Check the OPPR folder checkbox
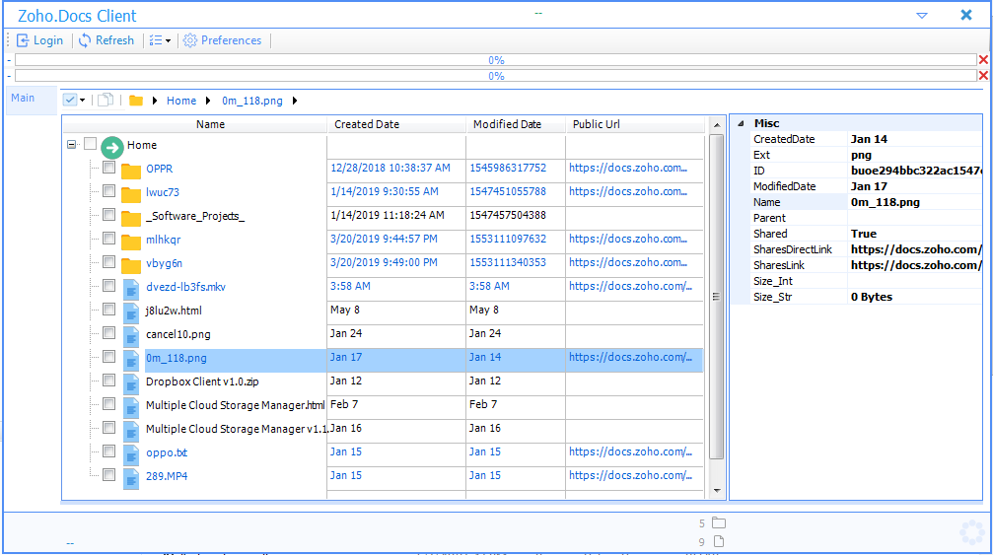993x555 pixels. pyautogui.click(x=108, y=168)
